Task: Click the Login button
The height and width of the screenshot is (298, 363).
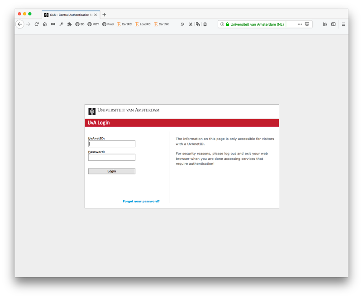Action: 112,171
